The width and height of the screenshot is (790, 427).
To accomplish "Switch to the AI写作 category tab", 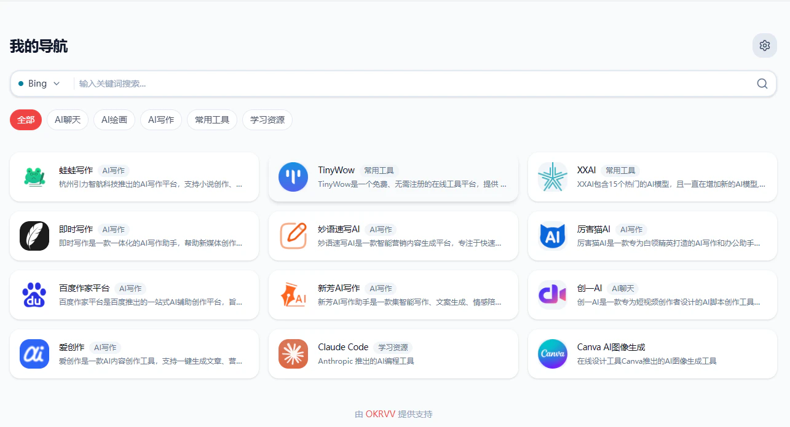I will (x=161, y=120).
